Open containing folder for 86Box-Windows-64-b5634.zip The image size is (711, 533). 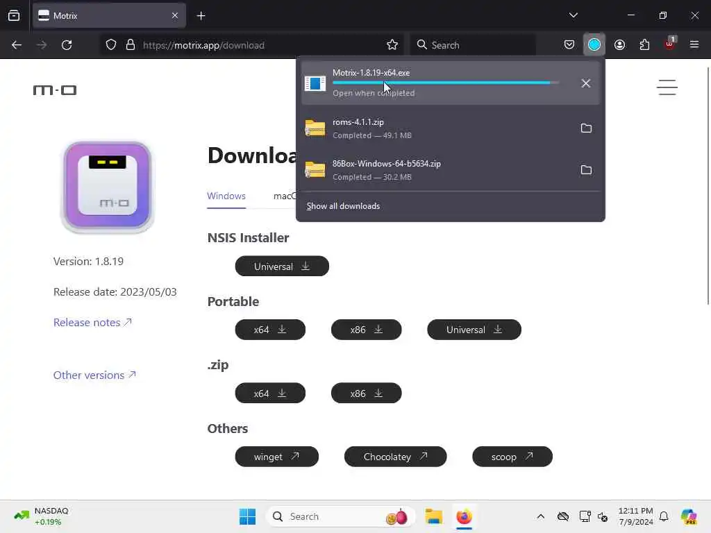click(x=586, y=170)
